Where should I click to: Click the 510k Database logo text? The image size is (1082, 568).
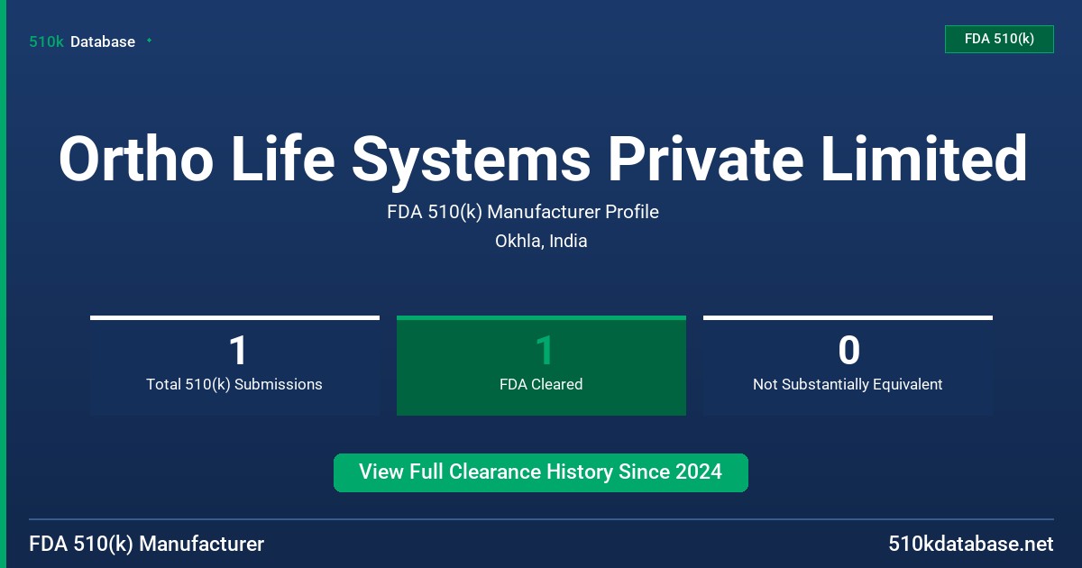(82, 41)
